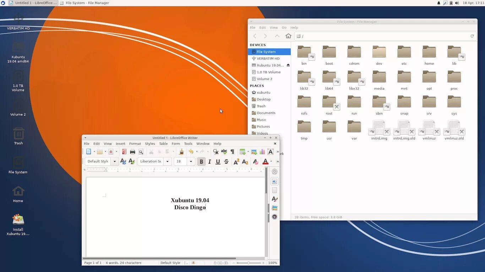The image size is (485, 272).
Task: Open the Insert Table dropdown arrow
Action: 248,152
